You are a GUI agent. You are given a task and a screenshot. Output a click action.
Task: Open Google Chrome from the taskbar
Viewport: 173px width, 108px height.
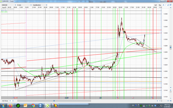point(33,106)
